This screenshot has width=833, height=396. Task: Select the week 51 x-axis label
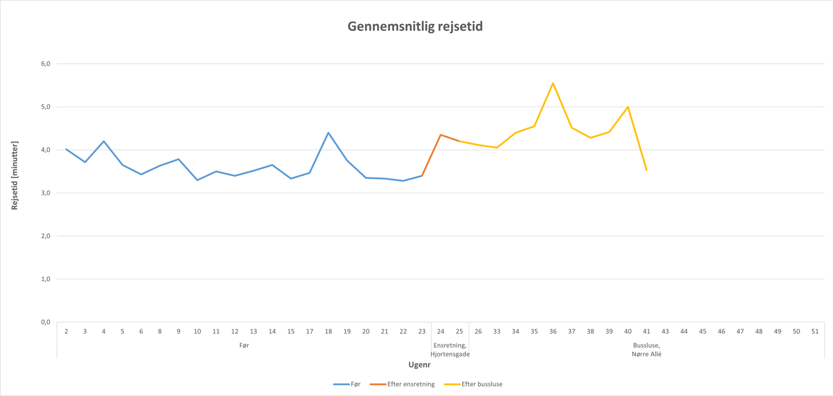pyautogui.click(x=815, y=332)
